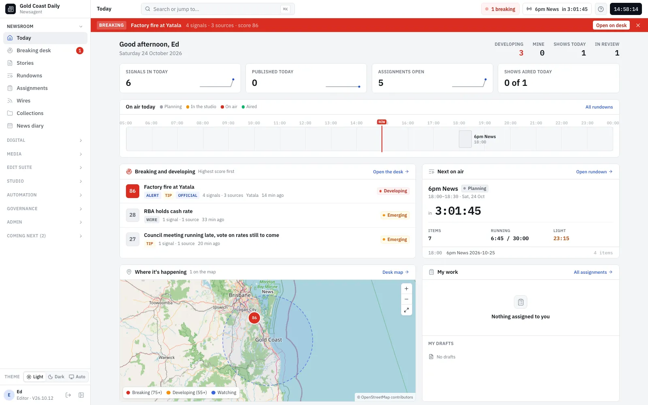Image resolution: width=648 pixels, height=405 pixels.
Task: Click Open the desk link
Action: coord(391,172)
